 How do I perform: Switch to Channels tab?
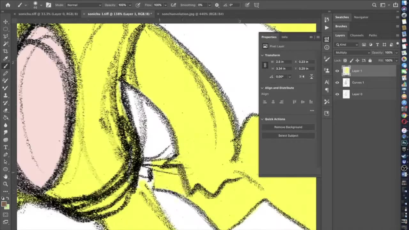click(357, 35)
